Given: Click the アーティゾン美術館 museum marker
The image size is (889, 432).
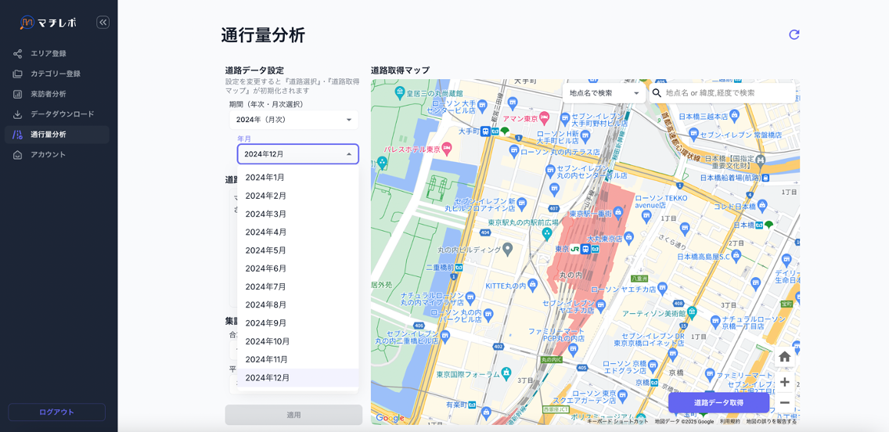Looking at the screenshot, I should click(x=692, y=312).
